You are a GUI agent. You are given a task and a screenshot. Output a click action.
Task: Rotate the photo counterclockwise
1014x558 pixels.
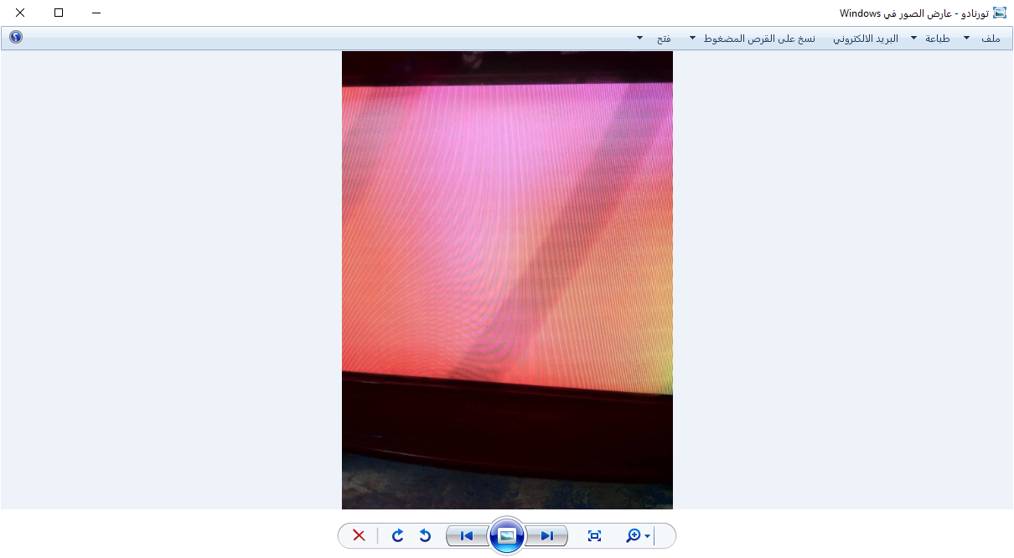pos(425,535)
